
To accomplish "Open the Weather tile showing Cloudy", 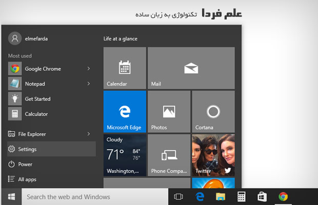I will (x=125, y=155).
